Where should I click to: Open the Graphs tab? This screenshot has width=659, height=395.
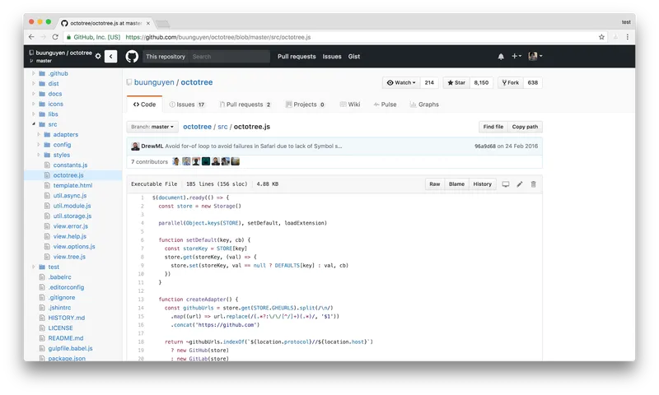pyautogui.click(x=424, y=105)
